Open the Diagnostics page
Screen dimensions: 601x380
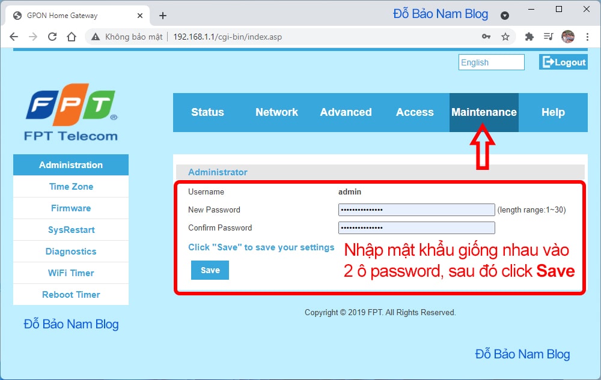(x=71, y=252)
